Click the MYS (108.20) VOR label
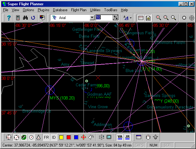196x149 pixels. click(62, 98)
